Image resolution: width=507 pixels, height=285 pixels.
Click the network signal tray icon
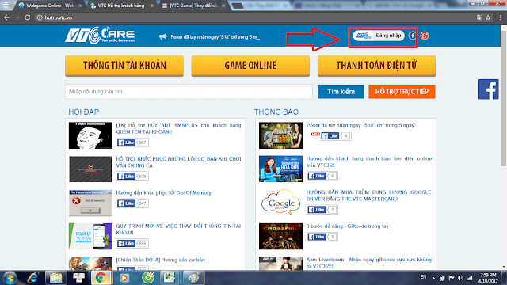[x=470, y=278]
